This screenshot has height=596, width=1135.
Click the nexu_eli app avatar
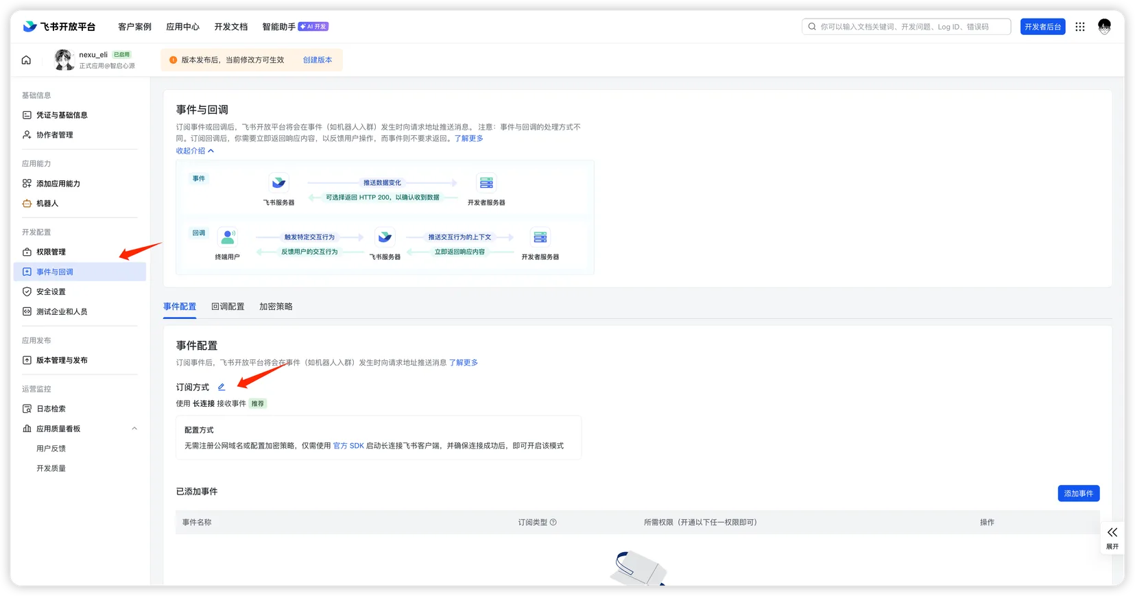pos(64,60)
